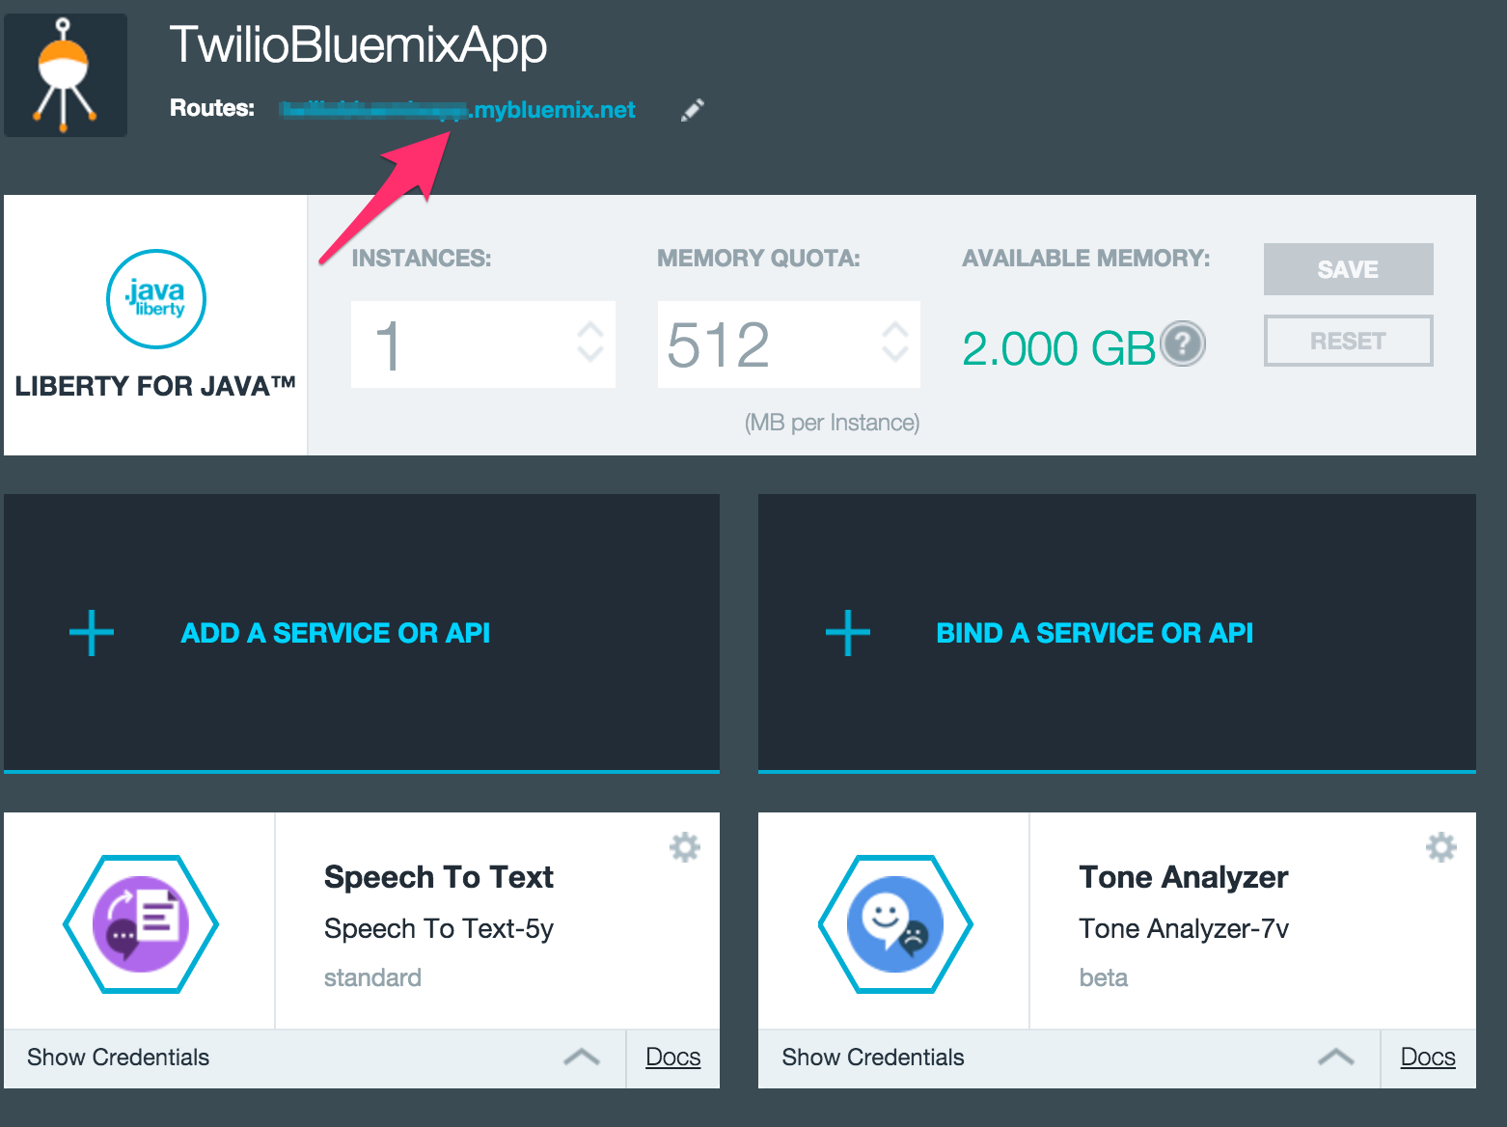
Task: Show Credentials for Speech To Text
Action: point(118,1058)
